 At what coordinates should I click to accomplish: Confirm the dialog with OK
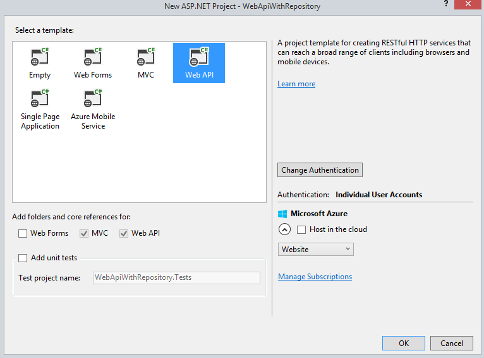point(404,343)
